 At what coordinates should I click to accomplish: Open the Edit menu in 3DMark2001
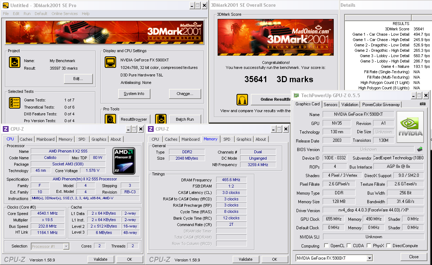tap(16, 14)
